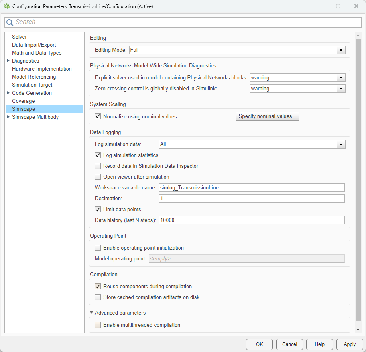Open the Log simulation data dropdown
The image size is (366, 352).
(341, 144)
